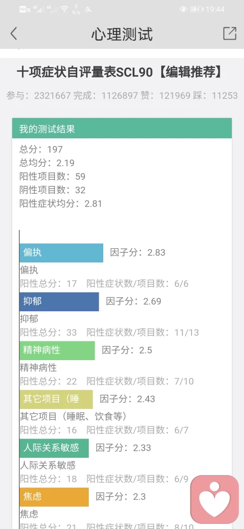Tap the Alipay status bar icon
Screen dimensions: 244x529
88,10
